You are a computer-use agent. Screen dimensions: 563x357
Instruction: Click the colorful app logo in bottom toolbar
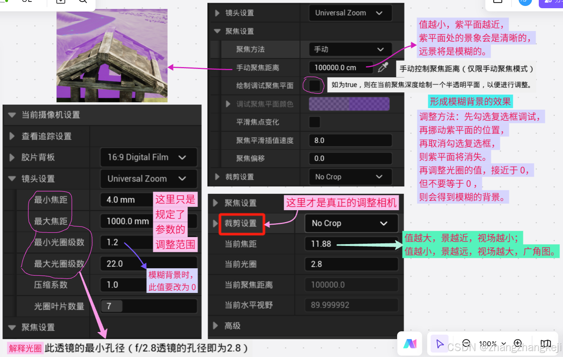pos(409,344)
